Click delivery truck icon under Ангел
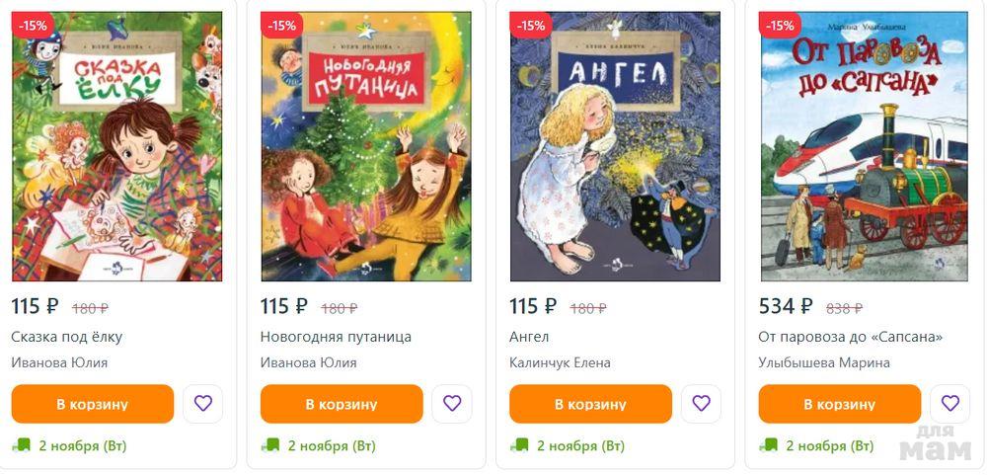This screenshot has height=475, width=987. tap(519, 445)
